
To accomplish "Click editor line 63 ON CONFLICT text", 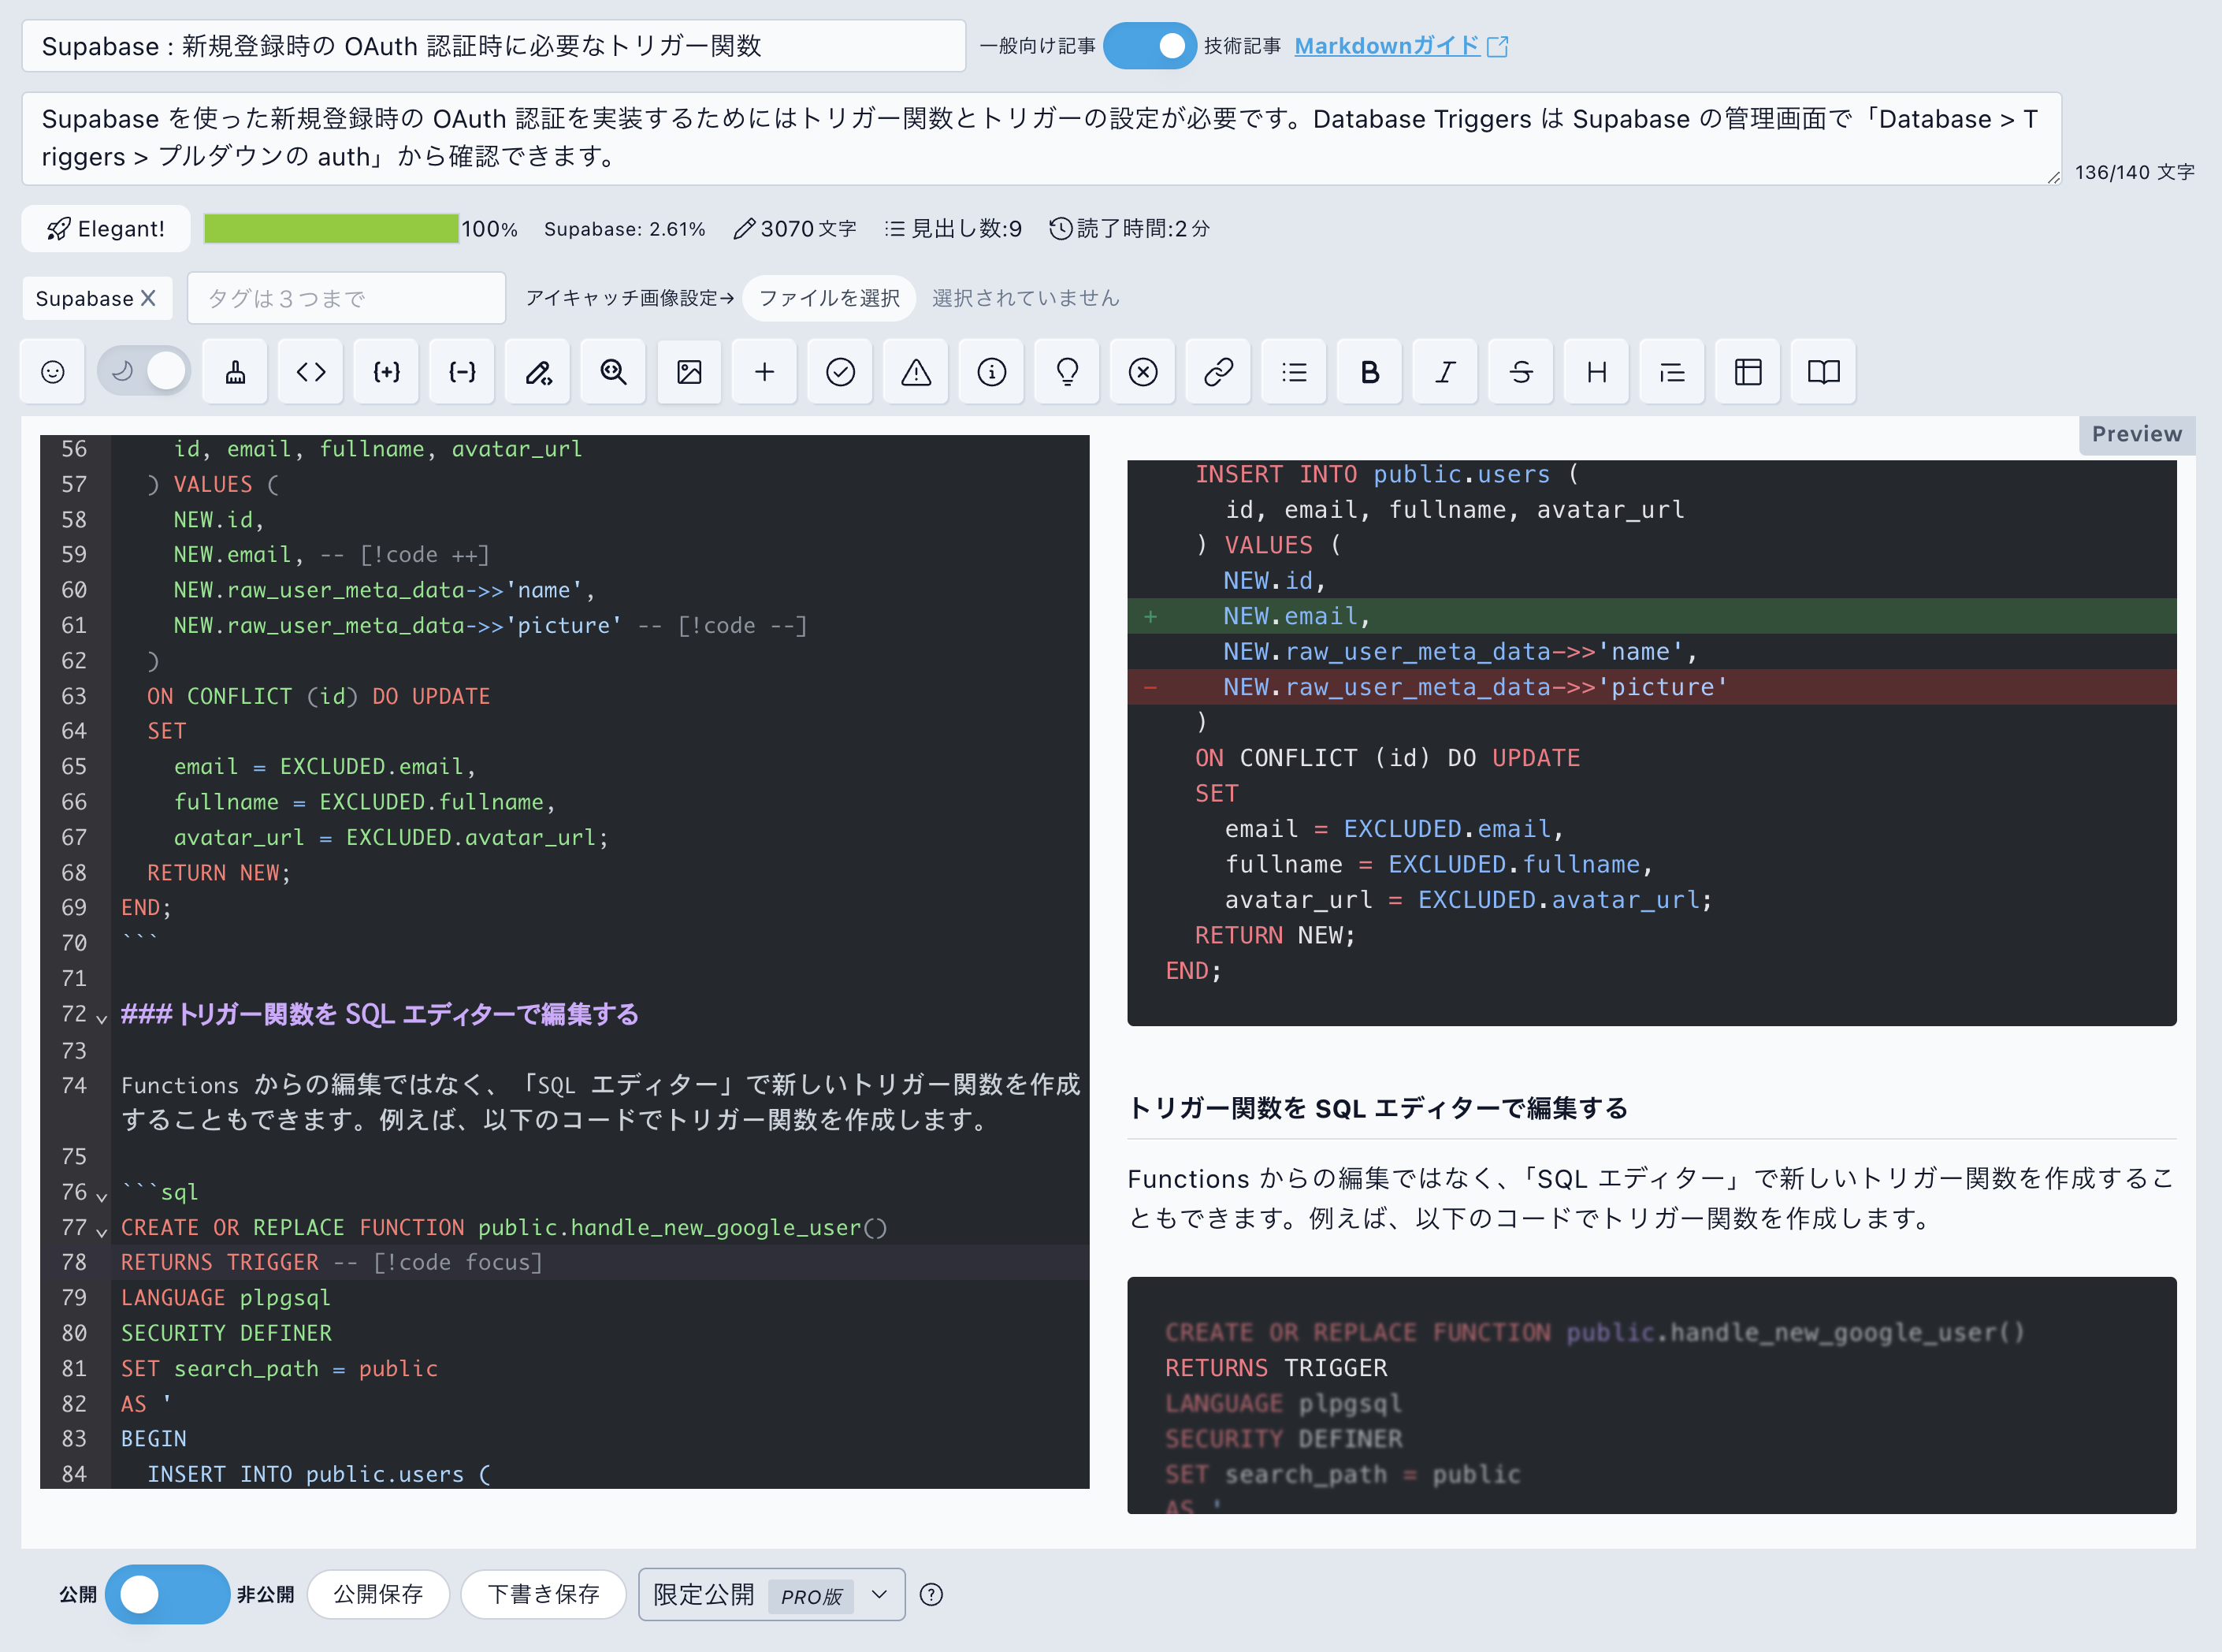I will 318,696.
